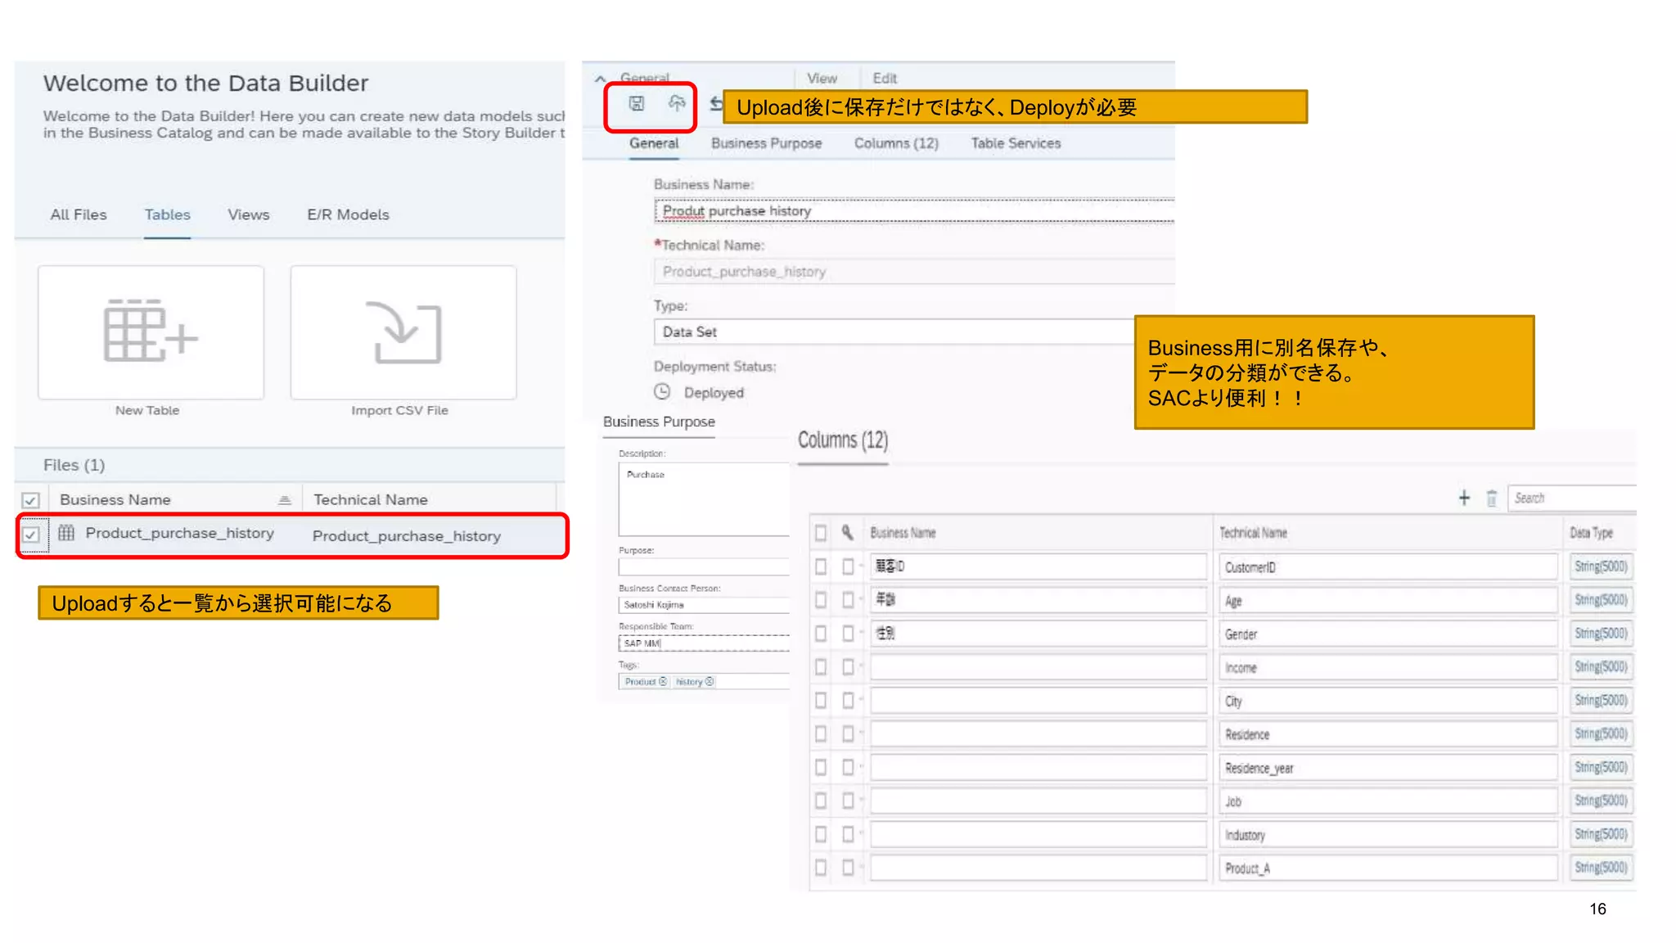Click the Description box containing 'Purchase'
This screenshot has height=943, width=1676.
pyautogui.click(x=705, y=499)
